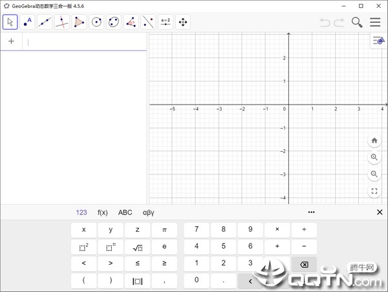
Task: Click the plus button in algebra input
Action: coord(11,41)
